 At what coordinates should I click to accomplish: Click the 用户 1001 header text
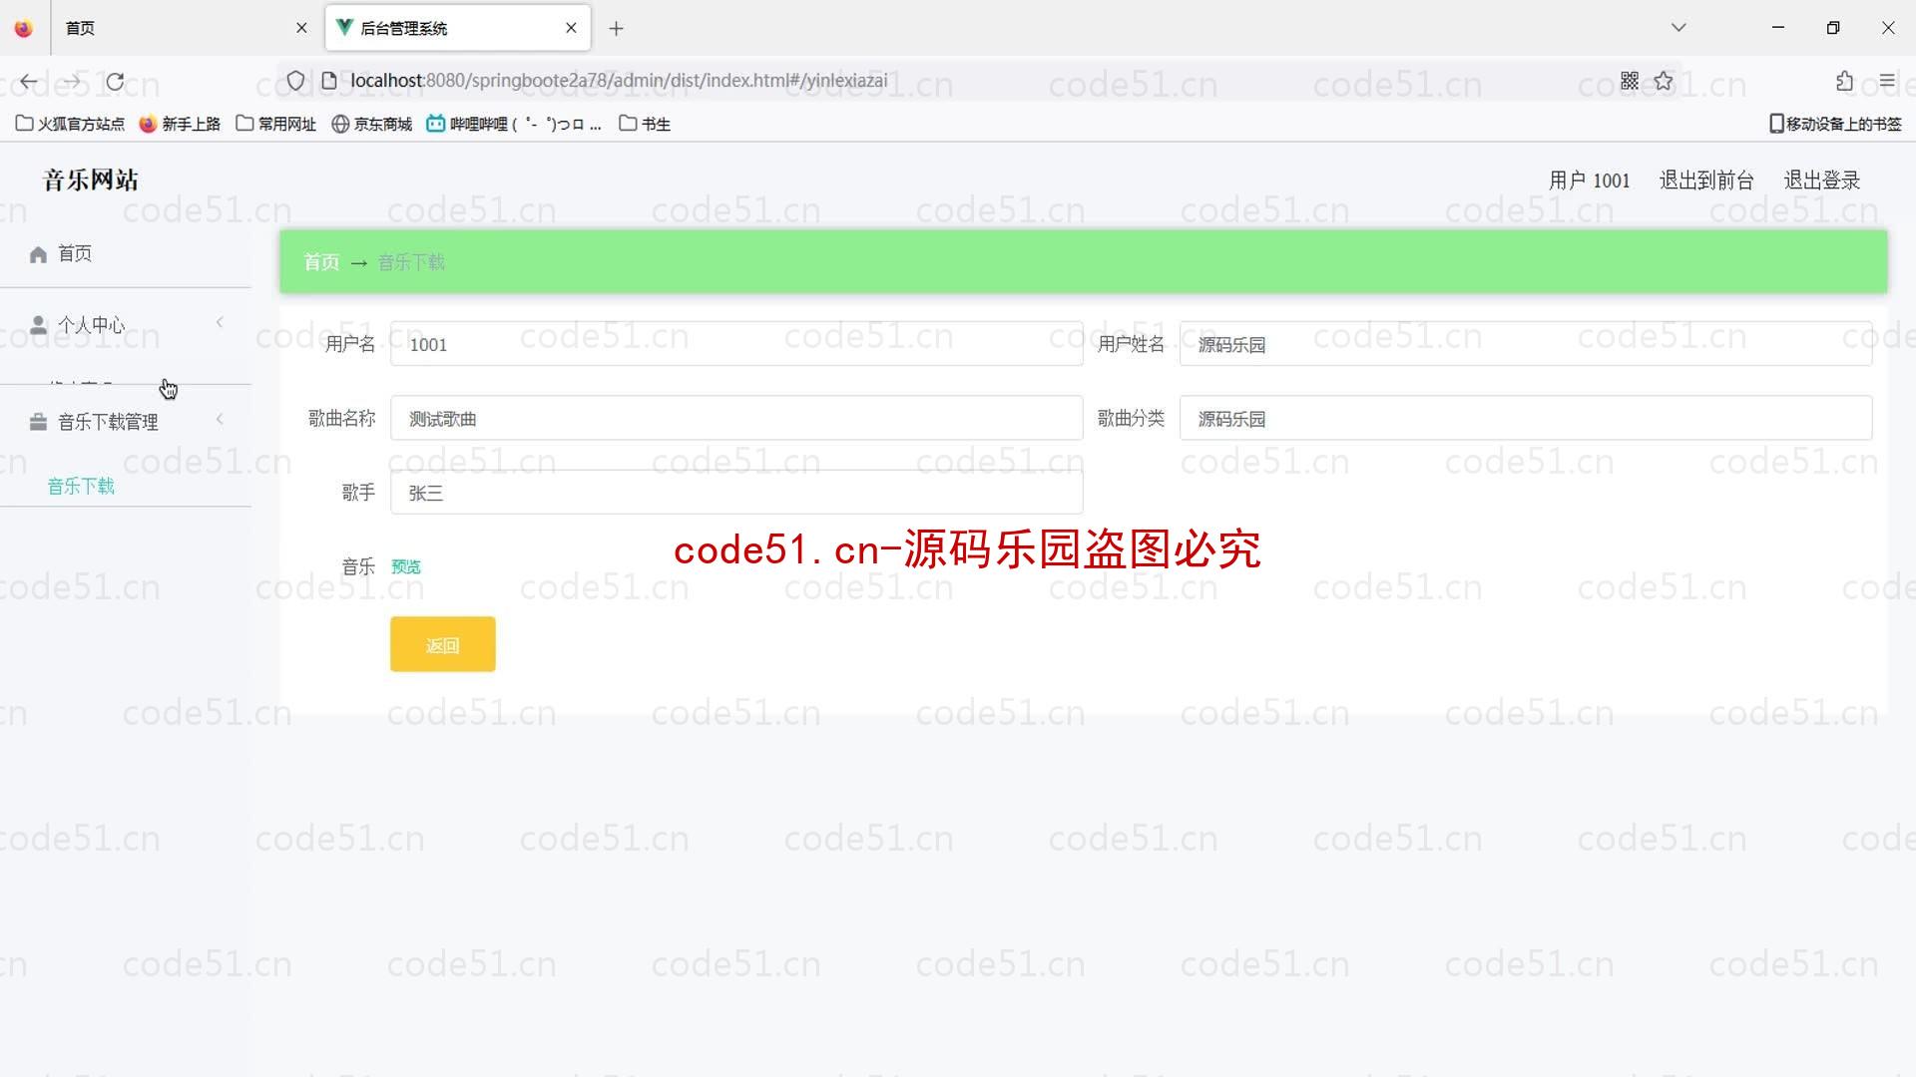1590,180
